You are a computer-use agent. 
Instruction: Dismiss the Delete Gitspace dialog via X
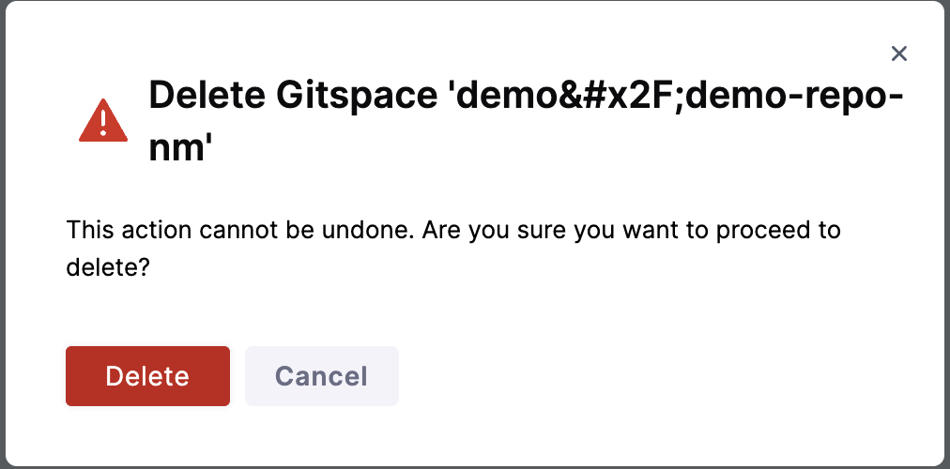click(x=899, y=53)
